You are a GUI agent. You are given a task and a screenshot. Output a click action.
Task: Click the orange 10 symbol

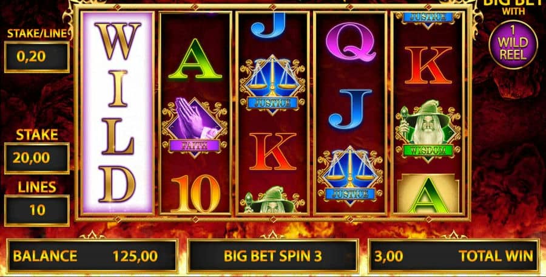coord(195,194)
